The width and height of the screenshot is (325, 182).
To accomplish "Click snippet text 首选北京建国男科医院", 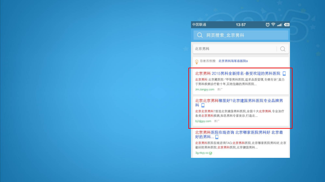I will click(240, 113).
